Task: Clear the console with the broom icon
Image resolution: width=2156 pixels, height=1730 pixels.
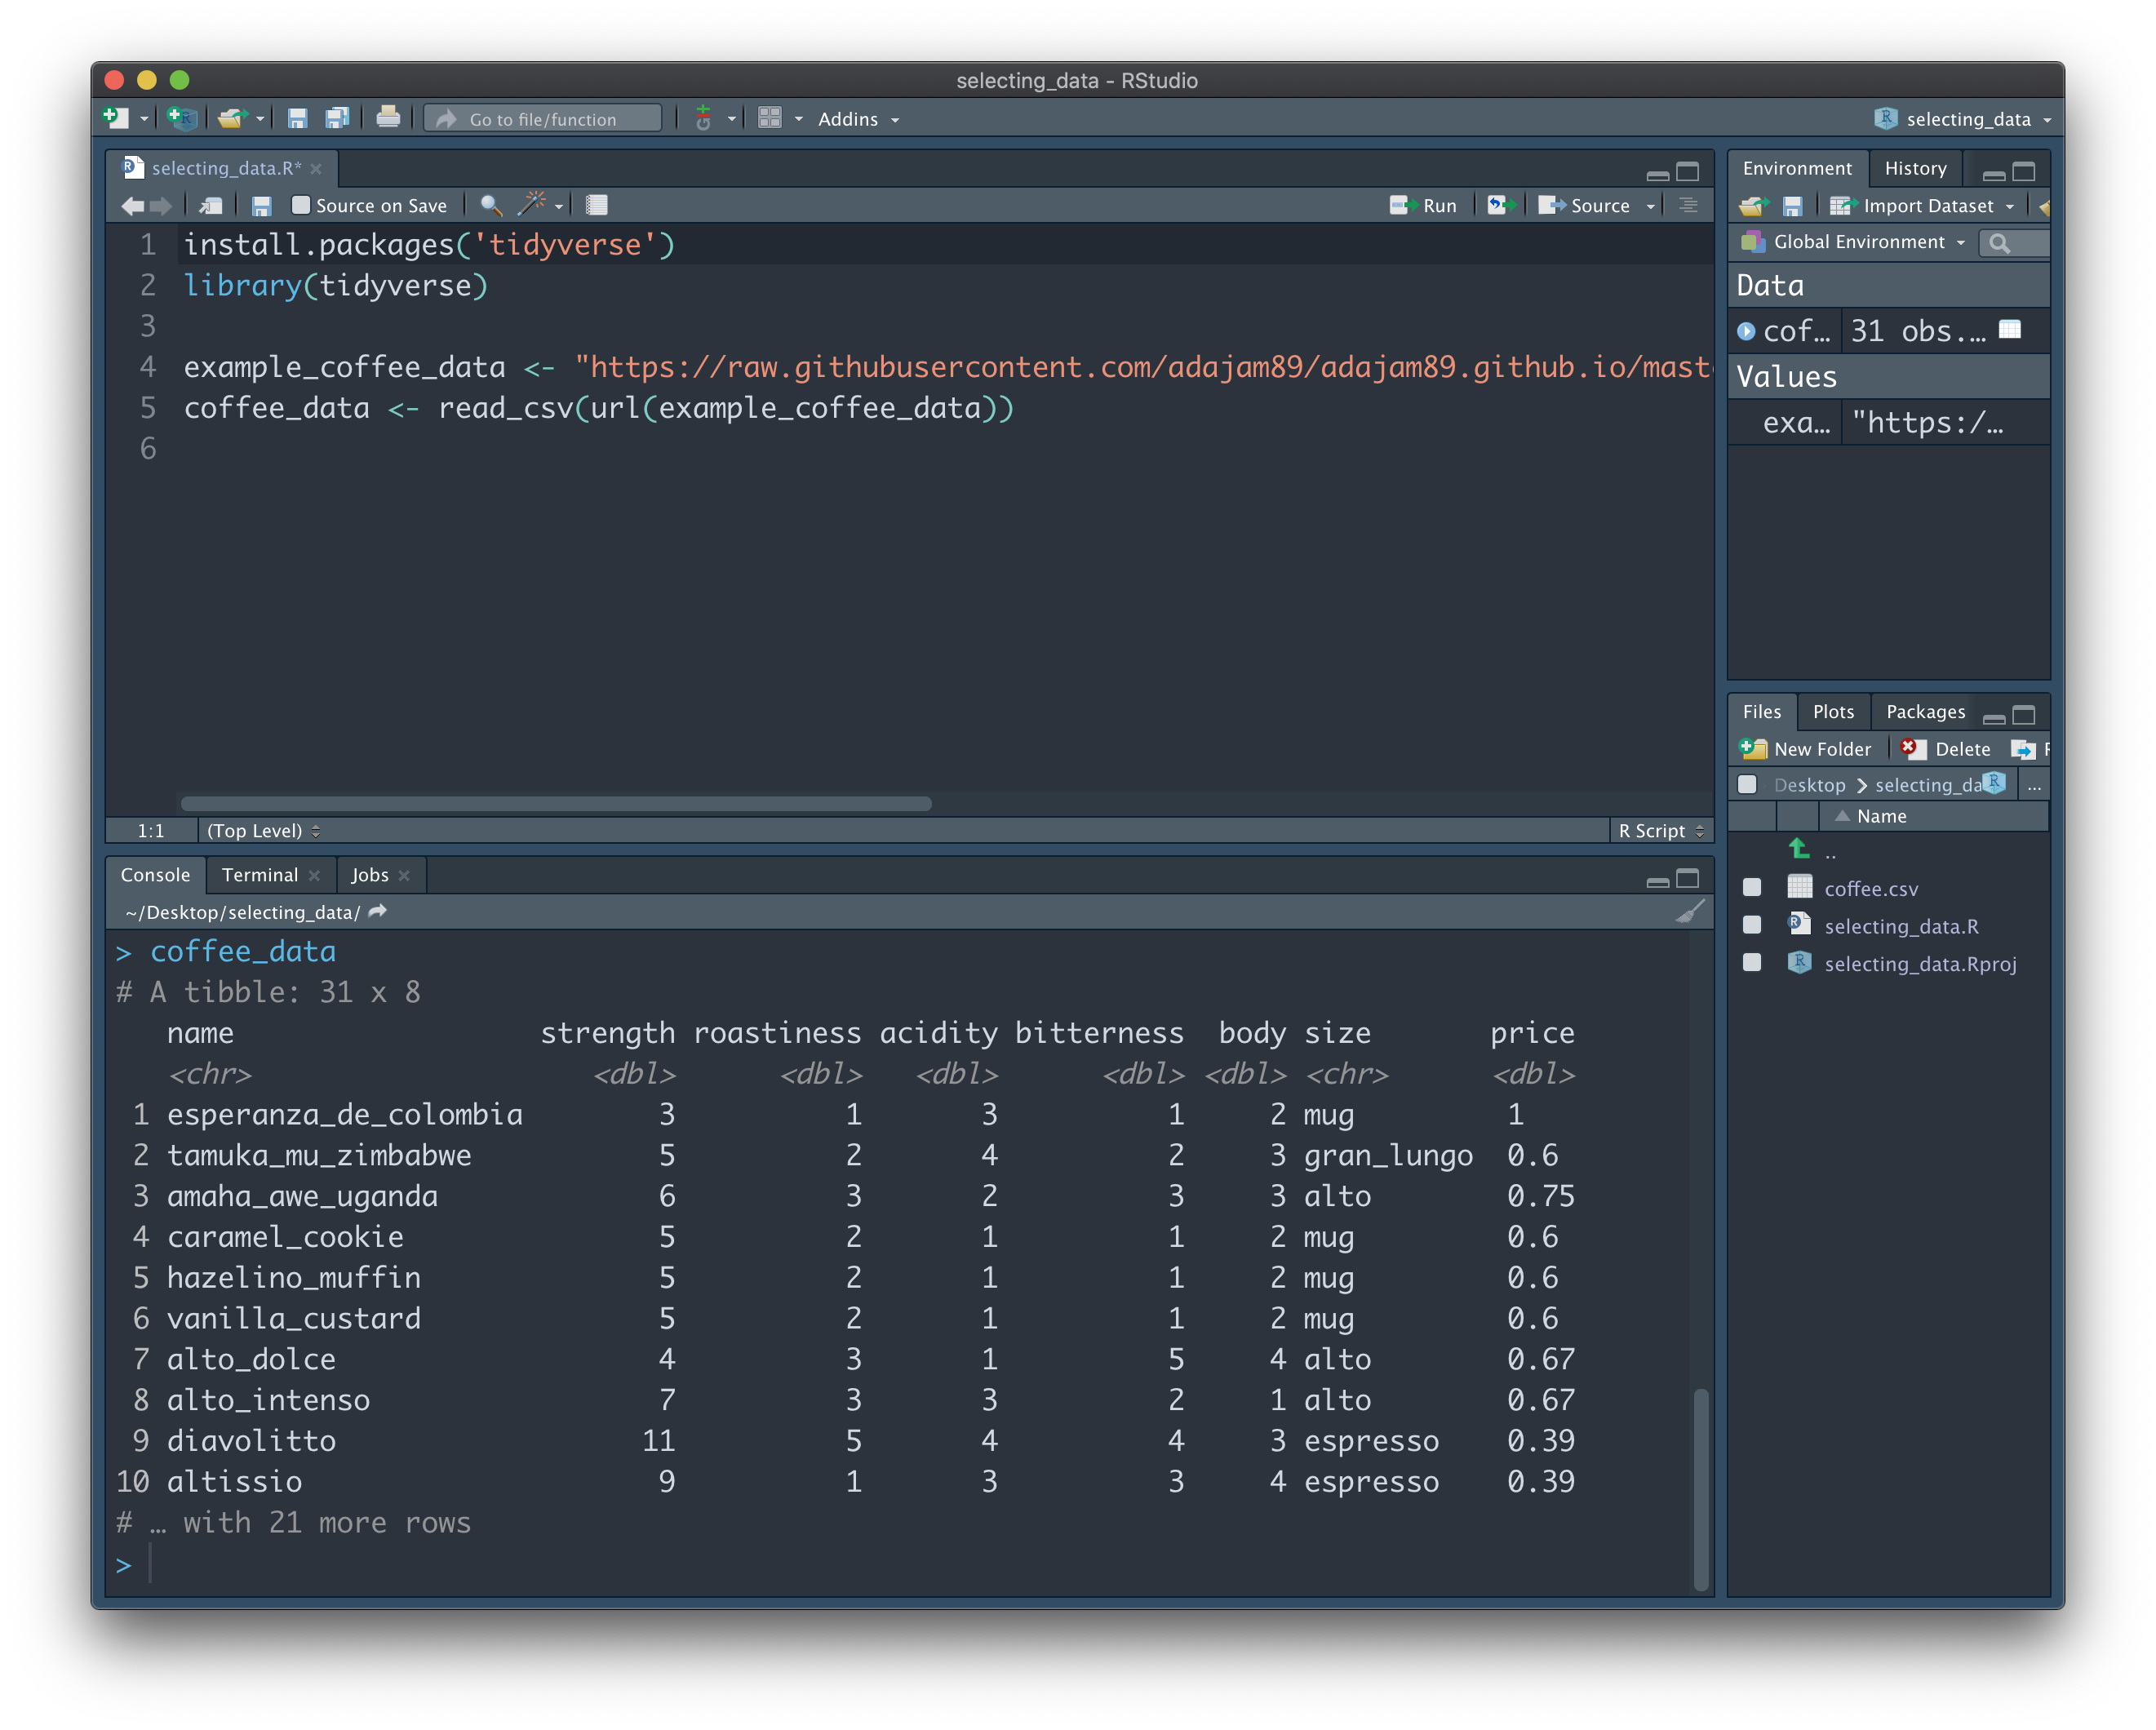Action: click(x=1689, y=912)
